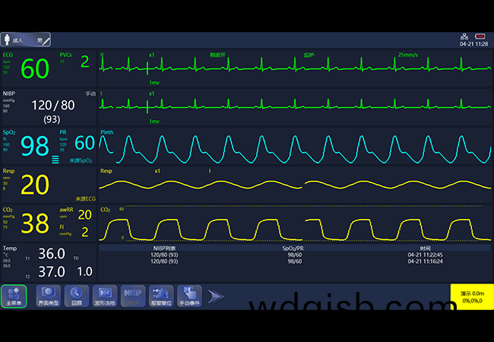Click the CO2 waveform label

click(105, 210)
